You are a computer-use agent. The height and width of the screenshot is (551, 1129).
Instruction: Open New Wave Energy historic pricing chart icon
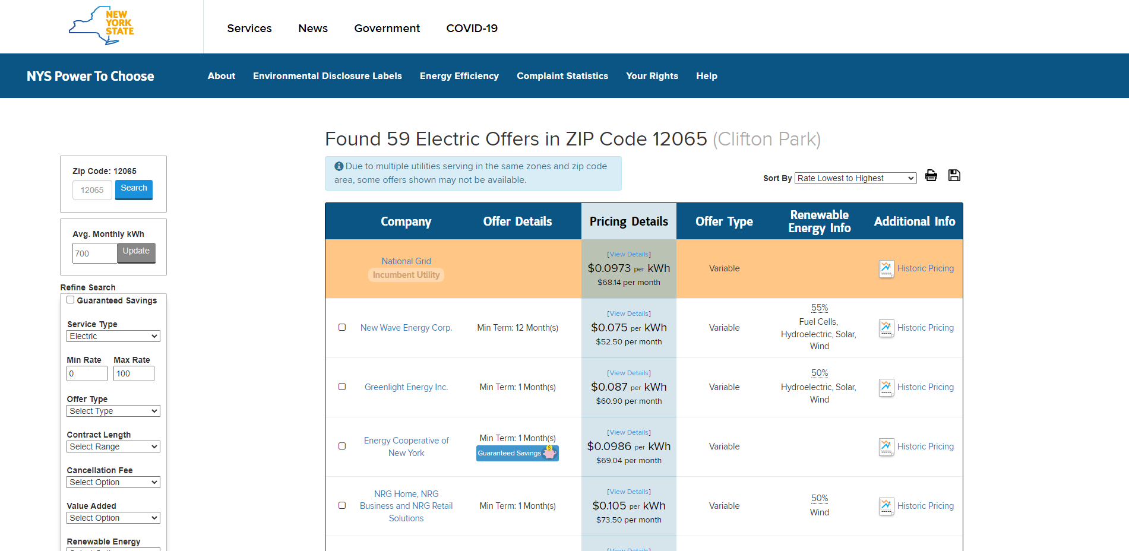pos(886,328)
